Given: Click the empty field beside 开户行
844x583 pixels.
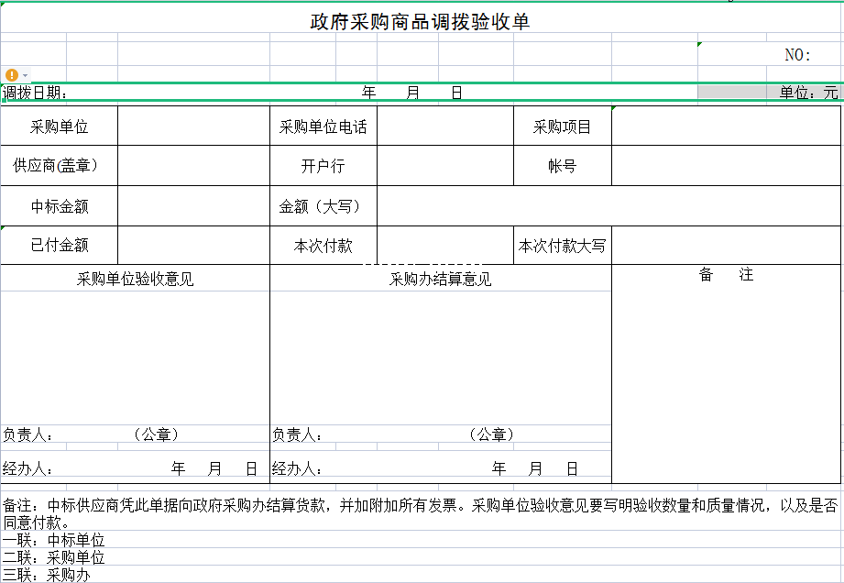Looking at the screenshot, I should (444, 166).
